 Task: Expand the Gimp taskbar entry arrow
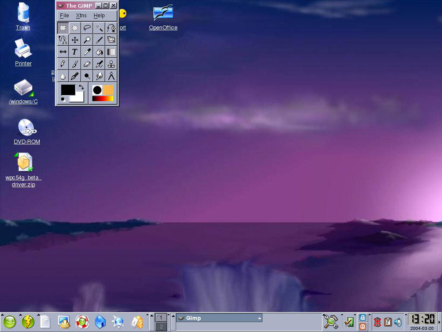pyautogui.click(x=259, y=318)
